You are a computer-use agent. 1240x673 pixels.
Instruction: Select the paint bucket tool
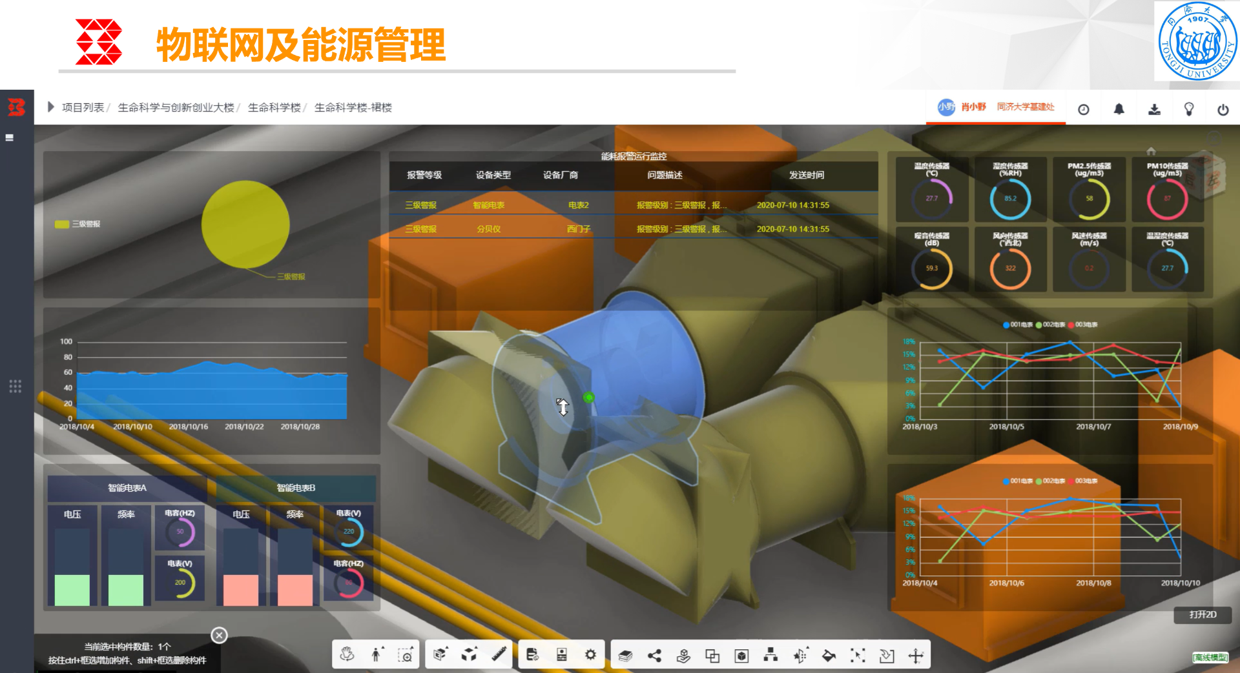pyautogui.click(x=829, y=656)
